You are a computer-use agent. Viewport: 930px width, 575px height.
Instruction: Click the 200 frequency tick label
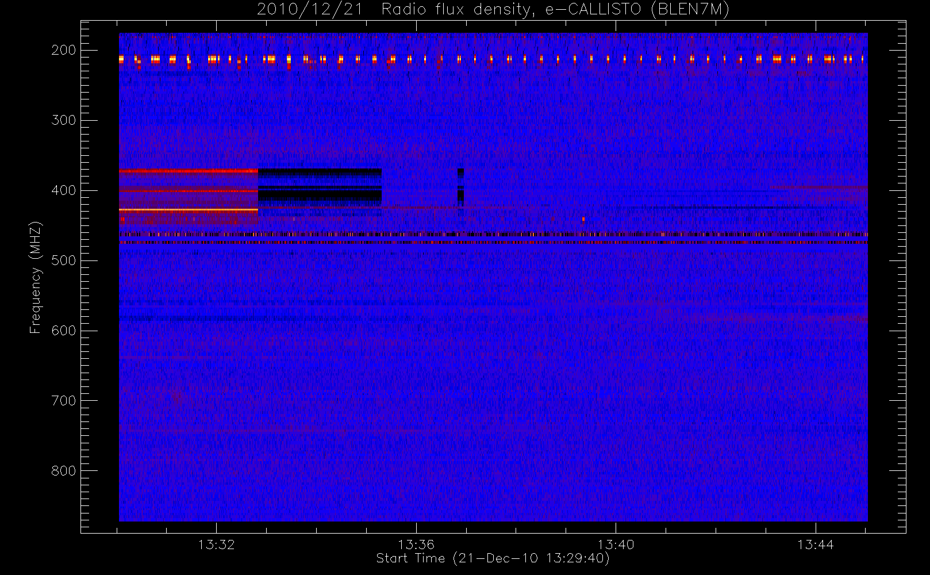[64, 50]
